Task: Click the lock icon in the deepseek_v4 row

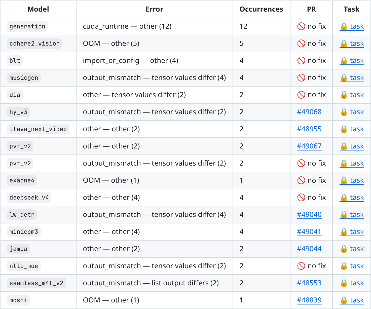Action: pos(344,198)
